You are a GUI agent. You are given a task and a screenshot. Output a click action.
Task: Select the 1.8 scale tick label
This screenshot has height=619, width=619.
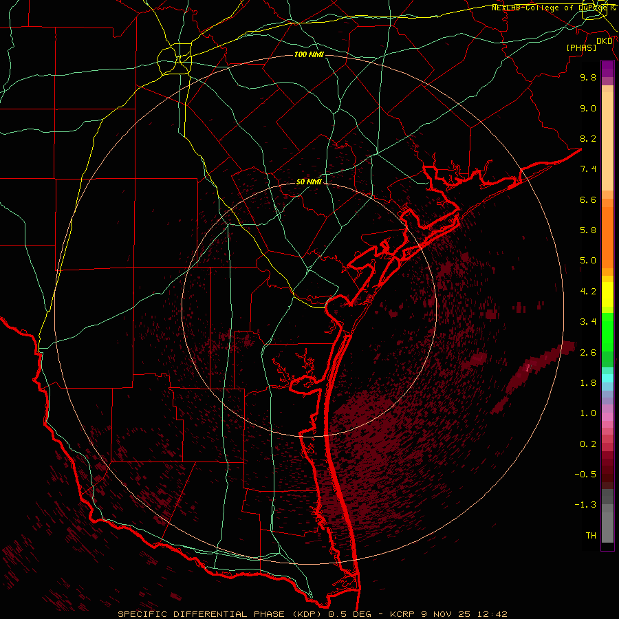(x=588, y=383)
